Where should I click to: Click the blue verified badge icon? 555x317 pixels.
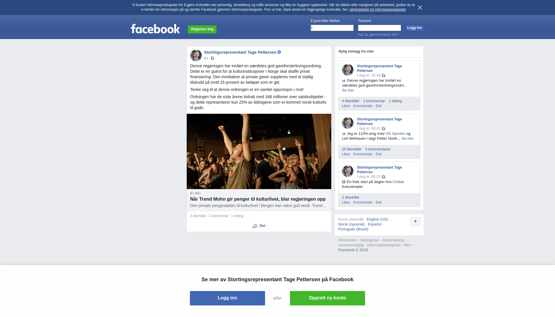click(279, 52)
